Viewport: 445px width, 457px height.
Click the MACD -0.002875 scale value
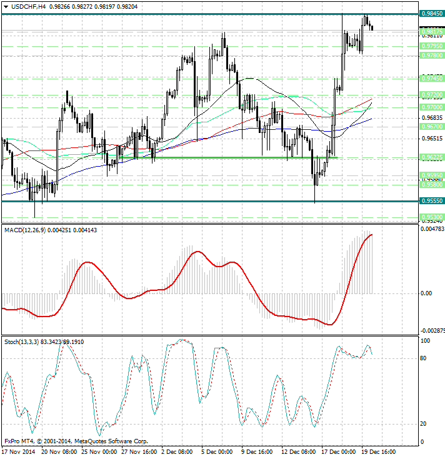pyautogui.click(x=432, y=331)
